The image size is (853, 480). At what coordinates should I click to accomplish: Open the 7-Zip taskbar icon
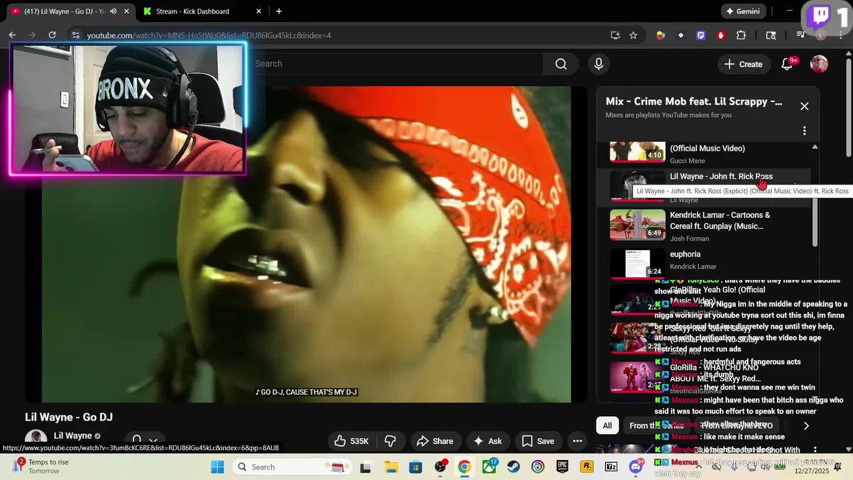[611, 467]
